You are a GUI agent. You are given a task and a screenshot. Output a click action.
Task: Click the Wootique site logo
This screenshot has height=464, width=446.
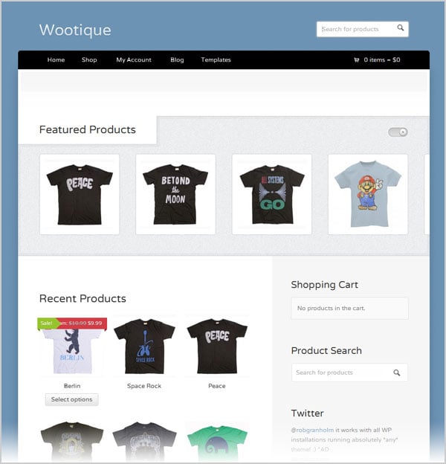click(75, 30)
